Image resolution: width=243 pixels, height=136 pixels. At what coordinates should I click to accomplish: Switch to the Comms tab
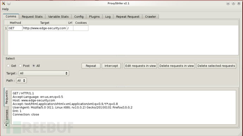click(x=11, y=17)
